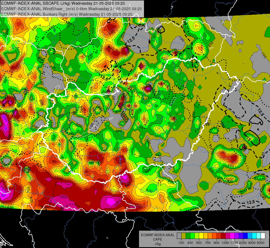The height and width of the screenshot is (248, 270).
Task: Click the J/kg unit label in the legend
Action: tap(157, 244)
